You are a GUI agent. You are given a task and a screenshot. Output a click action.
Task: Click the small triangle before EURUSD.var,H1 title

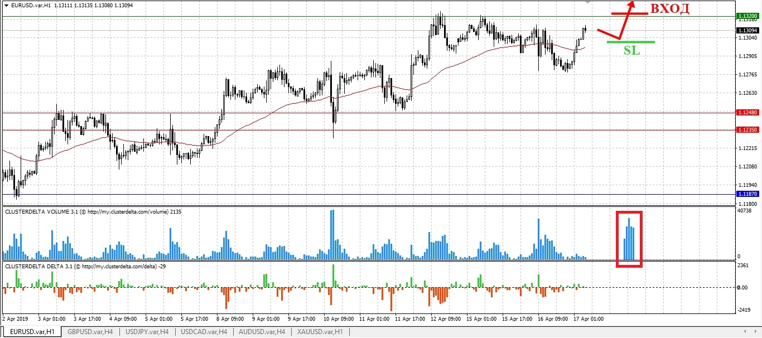click(x=6, y=4)
